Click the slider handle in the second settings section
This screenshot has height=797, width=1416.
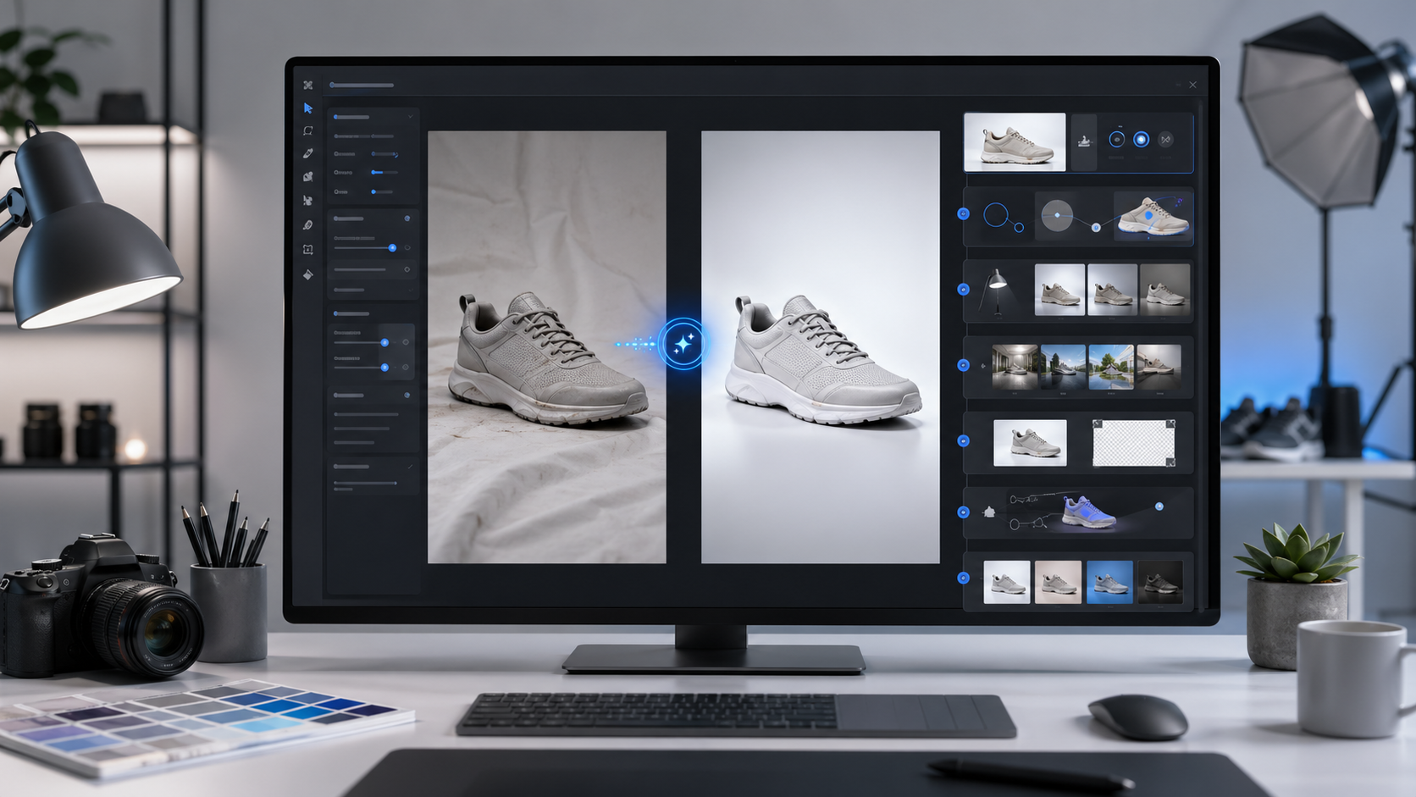[392, 248]
